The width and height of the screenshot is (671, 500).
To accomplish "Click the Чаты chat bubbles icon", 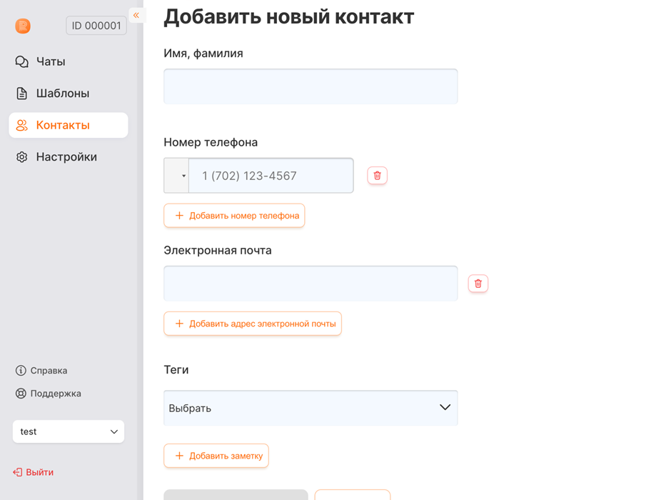I will tap(22, 61).
